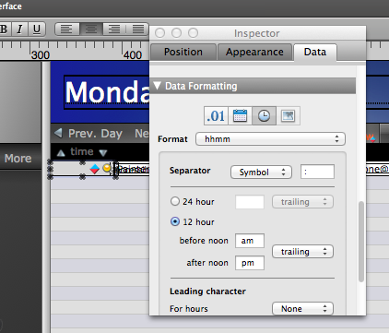Click the Format label in Inspector
Screen dimensions: 389x333
[172, 139]
